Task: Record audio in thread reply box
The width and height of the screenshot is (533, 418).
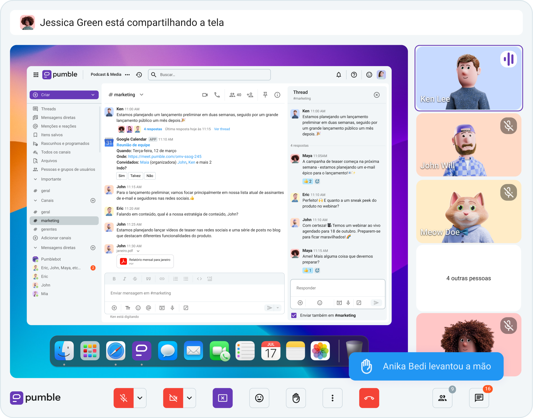Action: [348, 303]
